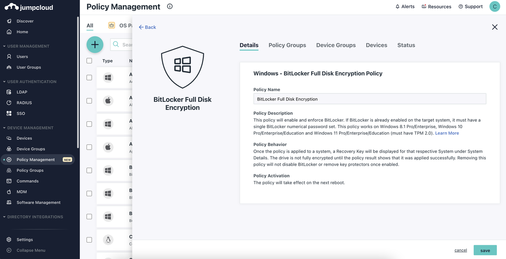Open MDM in sidebar
The image size is (506, 259).
[x=22, y=192]
